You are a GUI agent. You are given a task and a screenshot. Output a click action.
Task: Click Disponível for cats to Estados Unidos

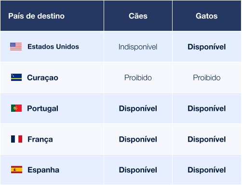point(207,47)
